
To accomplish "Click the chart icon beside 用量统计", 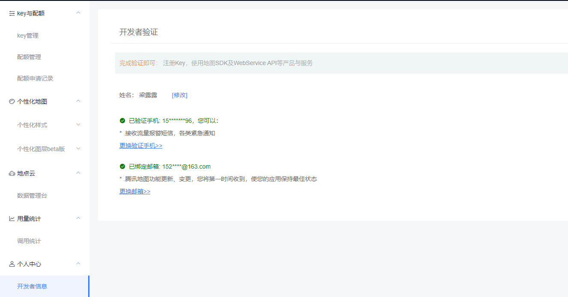I will tap(12, 219).
